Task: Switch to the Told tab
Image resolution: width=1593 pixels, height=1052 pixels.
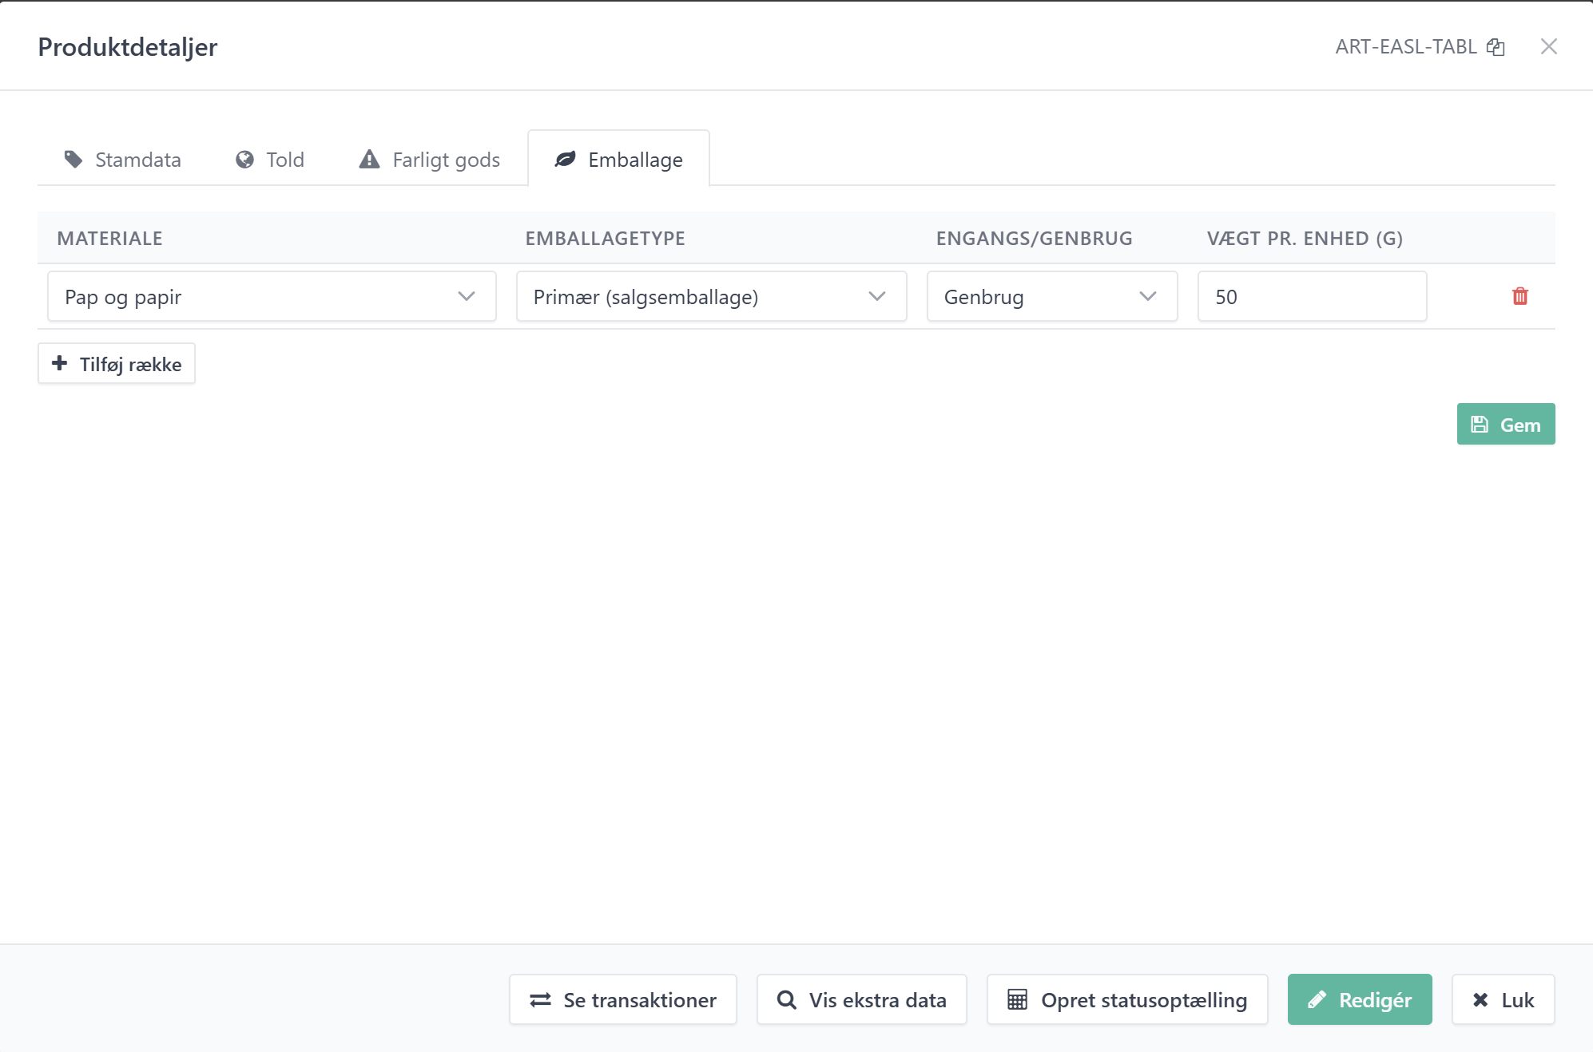Action: tap(270, 160)
